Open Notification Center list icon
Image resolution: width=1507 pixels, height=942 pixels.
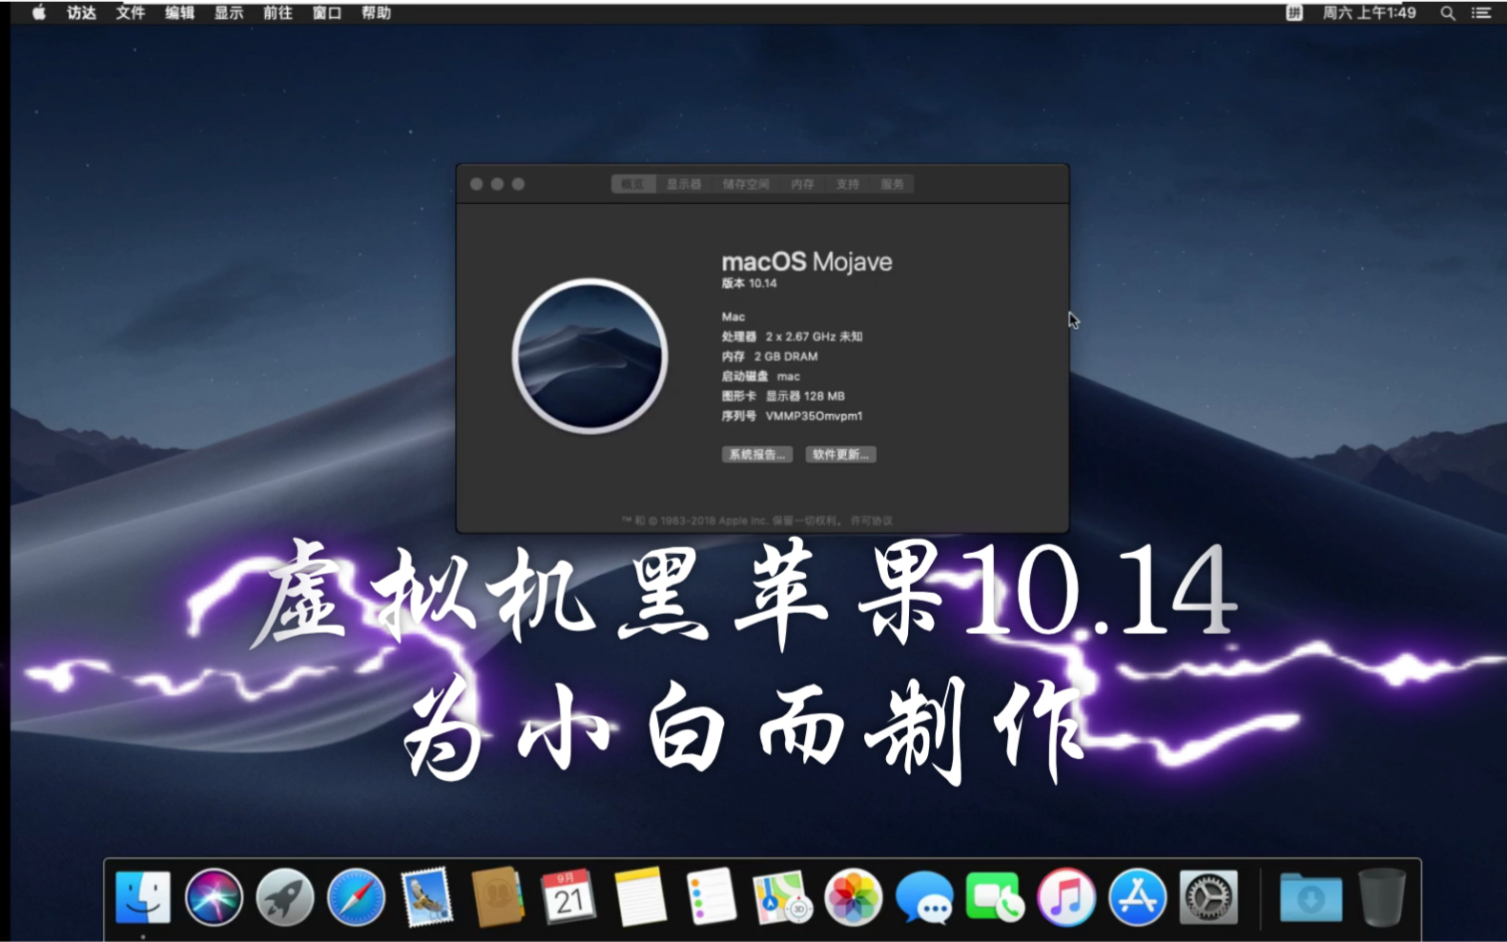pyautogui.click(x=1481, y=12)
